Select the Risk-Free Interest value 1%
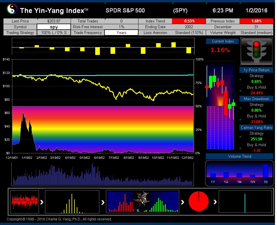The width and height of the screenshot is (277, 225). [121, 27]
